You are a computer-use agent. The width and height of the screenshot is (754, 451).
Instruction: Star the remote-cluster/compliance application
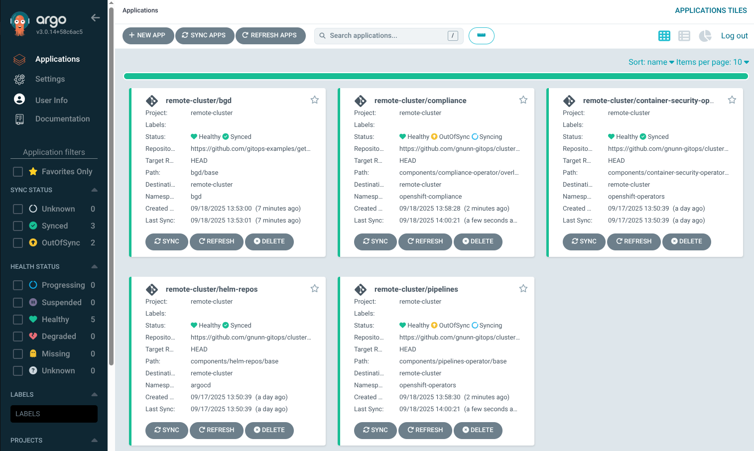[x=523, y=100]
